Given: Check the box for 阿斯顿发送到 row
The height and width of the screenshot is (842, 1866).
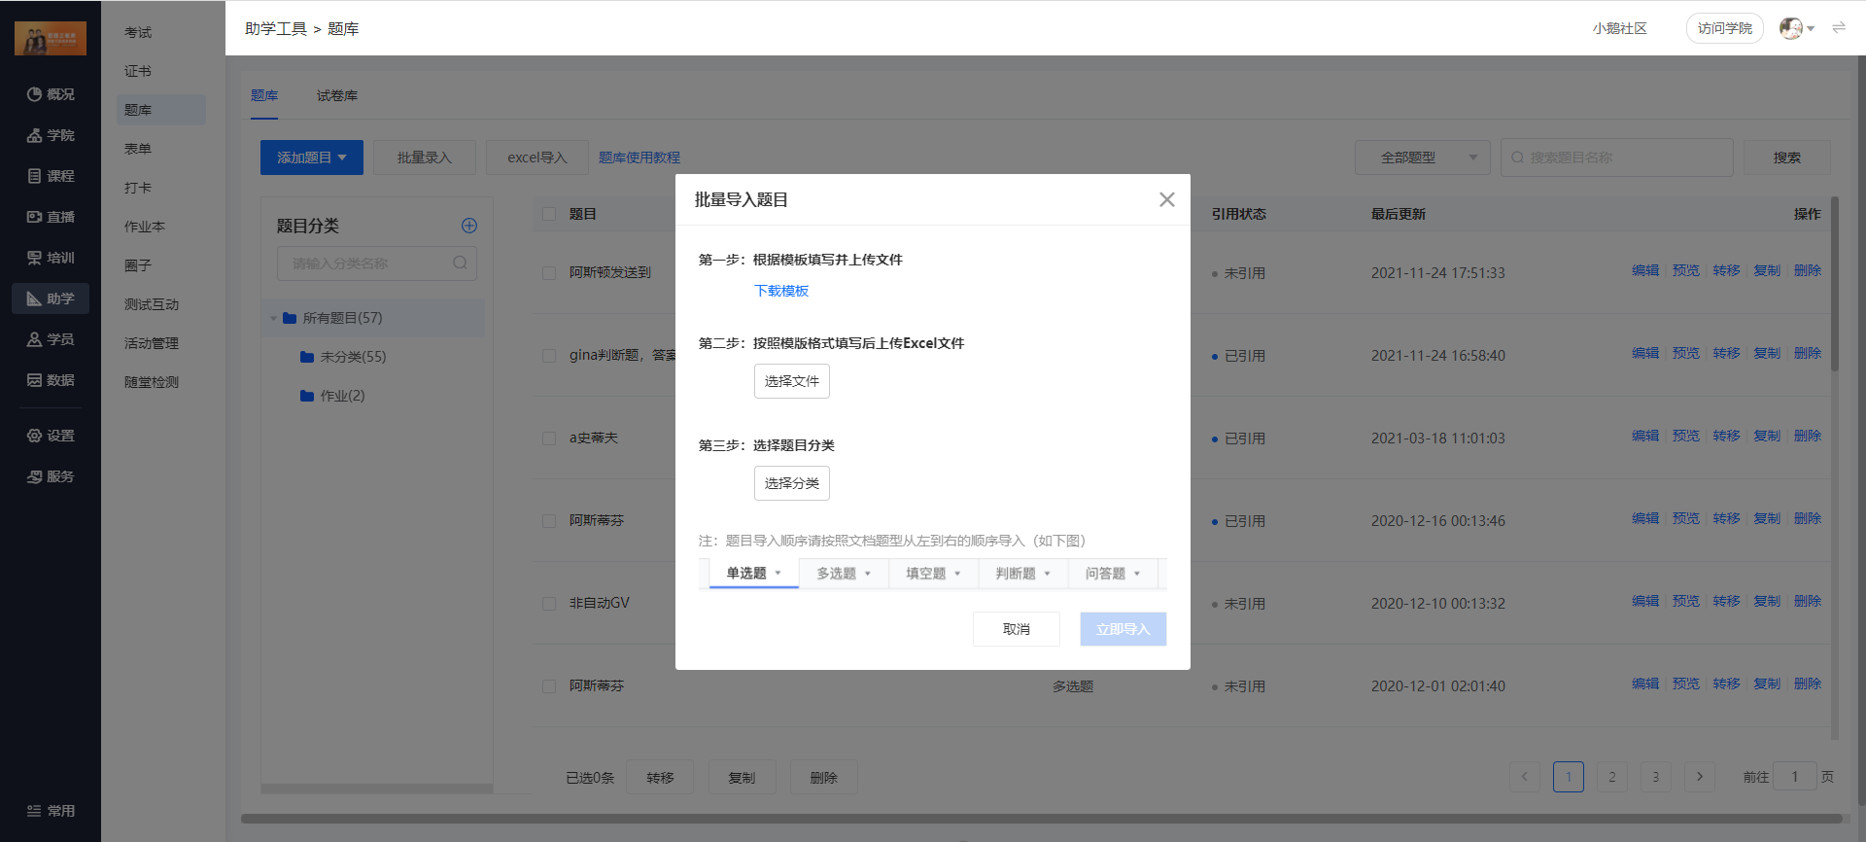Looking at the screenshot, I should tap(549, 273).
